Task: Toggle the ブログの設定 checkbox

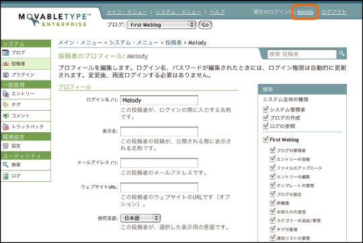Action: [x=272, y=194]
